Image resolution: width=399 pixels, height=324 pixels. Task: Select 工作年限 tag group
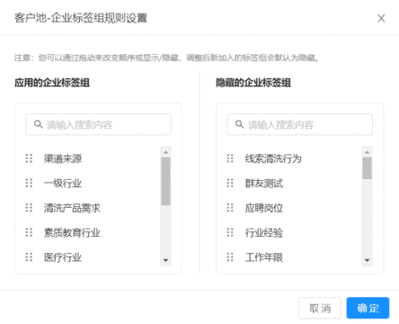point(264,257)
